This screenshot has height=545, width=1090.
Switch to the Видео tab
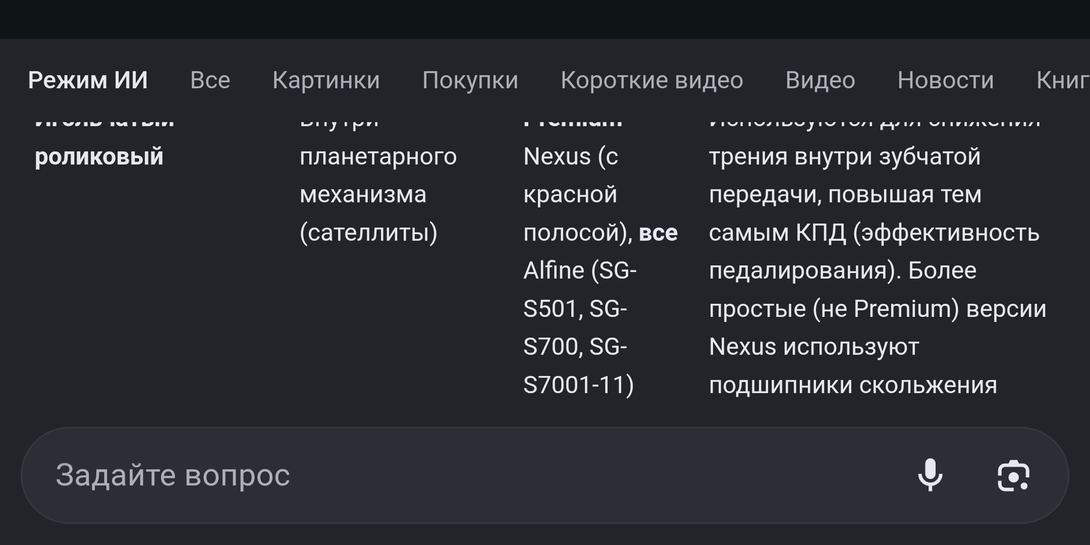point(820,80)
